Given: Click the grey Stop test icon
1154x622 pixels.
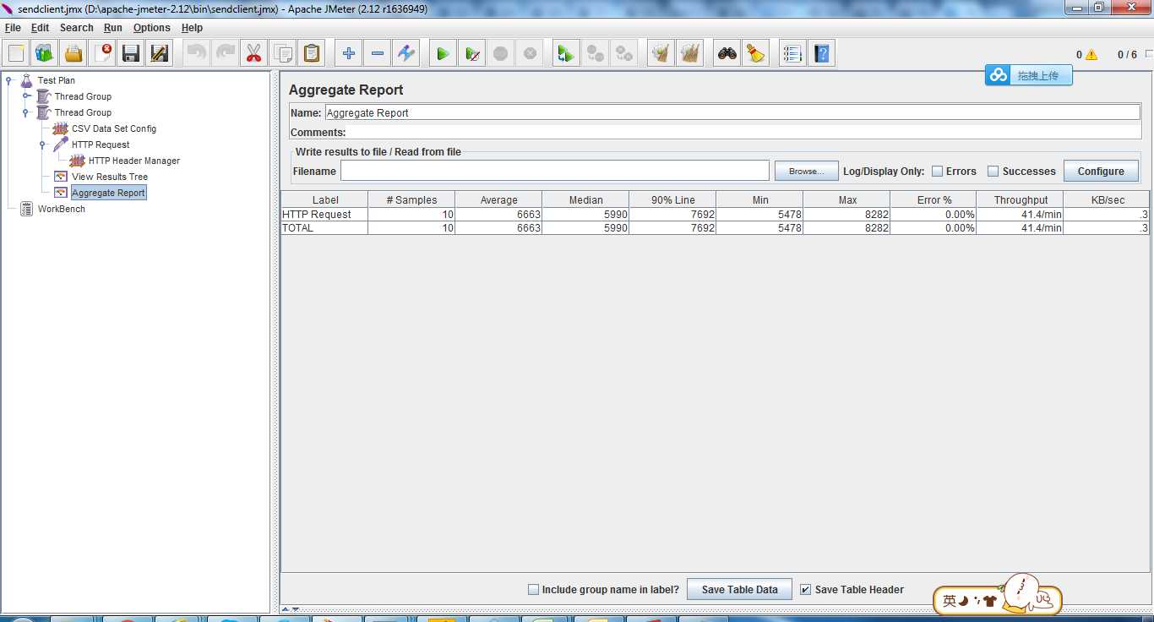Looking at the screenshot, I should click(x=501, y=54).
